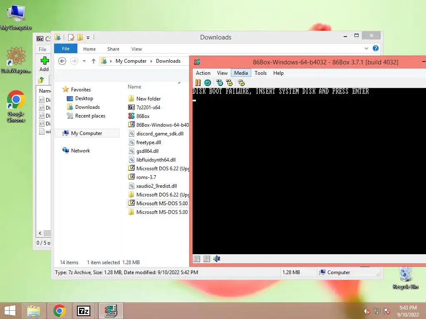Click the 86Box sound status icon
This screenshot has height=319, width=426.
tap(216, 259)
